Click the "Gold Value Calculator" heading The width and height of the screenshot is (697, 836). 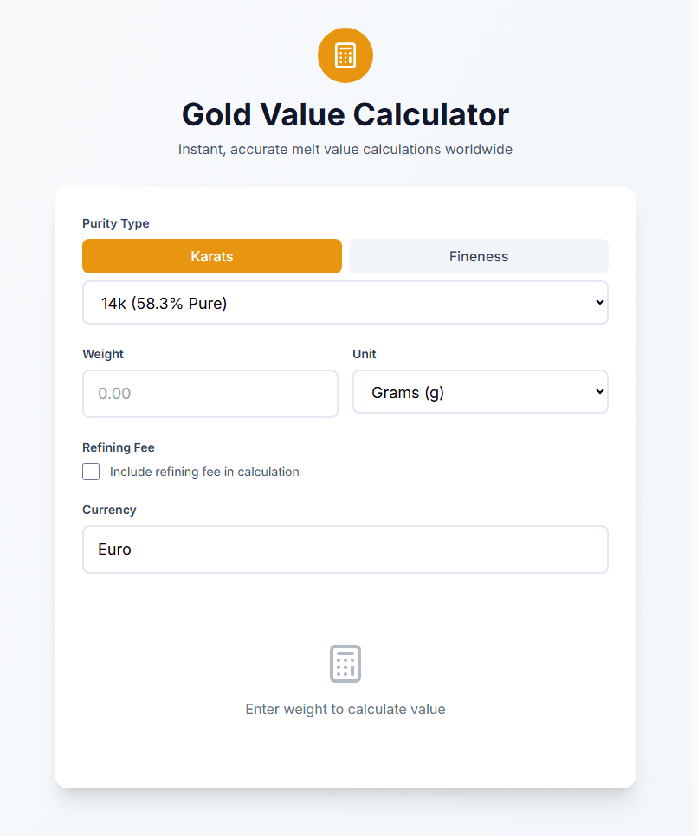pos(345,114)
